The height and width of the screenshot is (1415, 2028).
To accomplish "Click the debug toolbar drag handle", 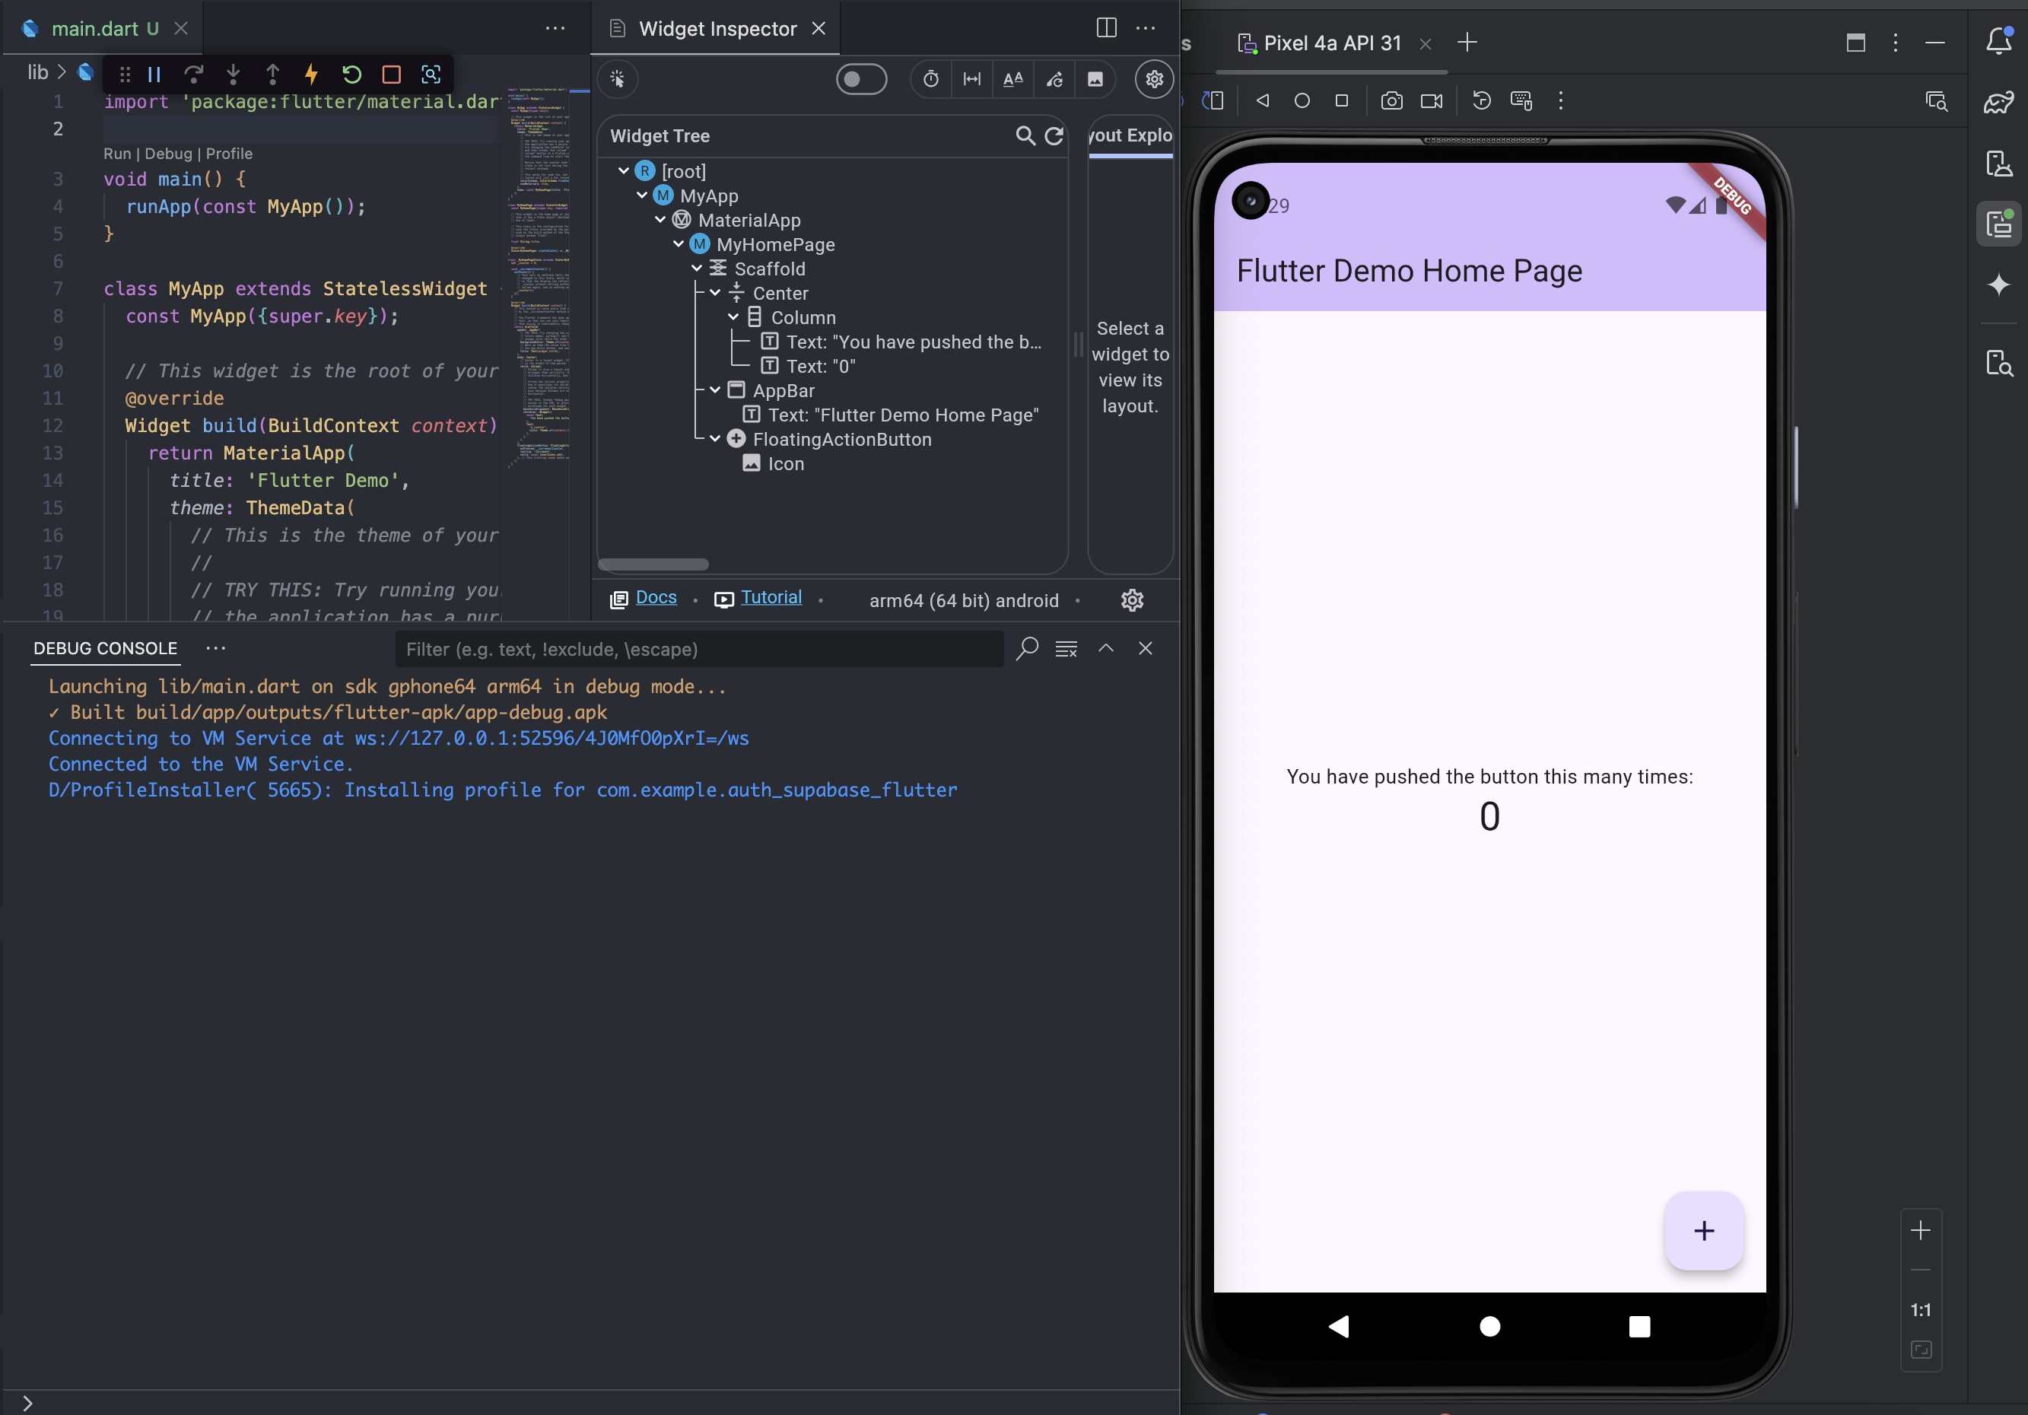I will 125,75.
